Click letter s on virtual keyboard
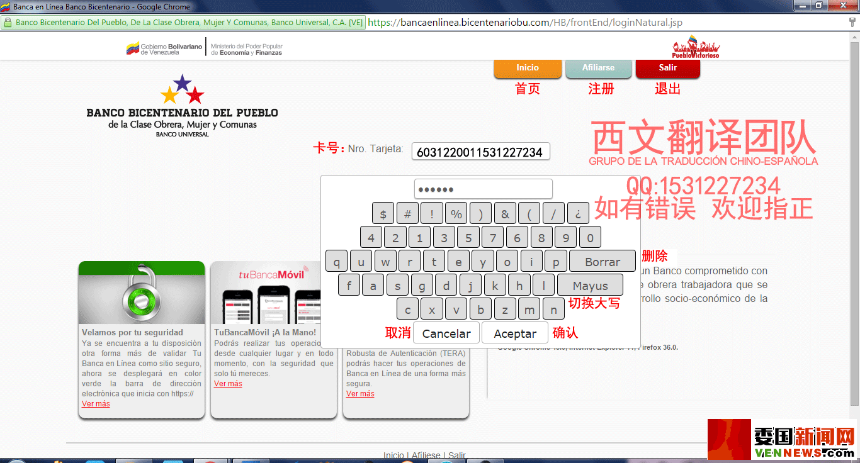This screenshot has height=463, width=860. [x=397, y=285]
